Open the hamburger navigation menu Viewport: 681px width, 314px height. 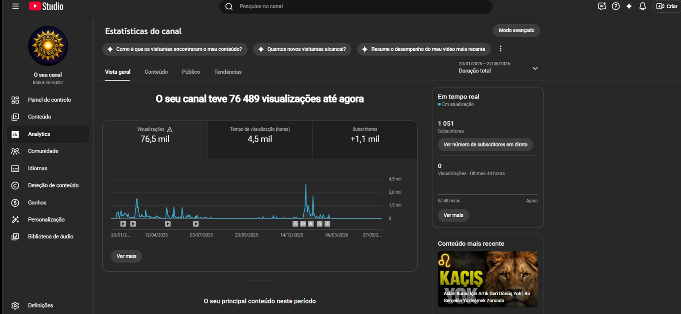pyautogui.click(x=15, y=6)
